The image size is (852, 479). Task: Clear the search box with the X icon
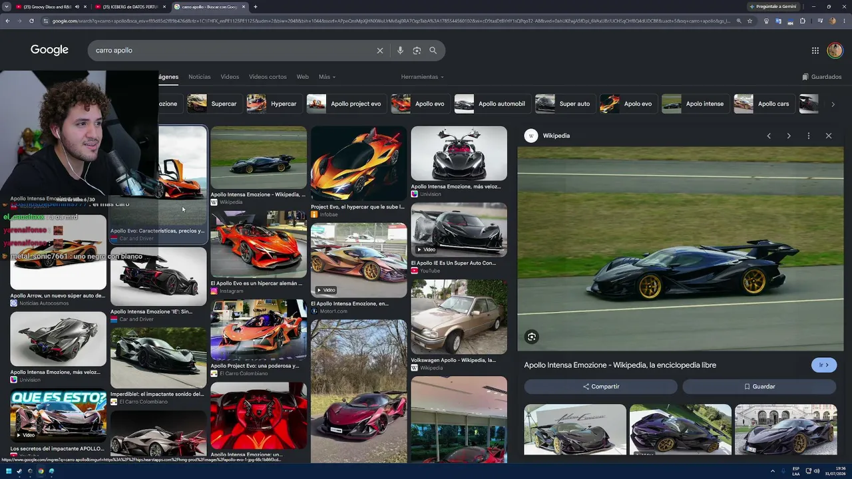(x=380, y=51)
